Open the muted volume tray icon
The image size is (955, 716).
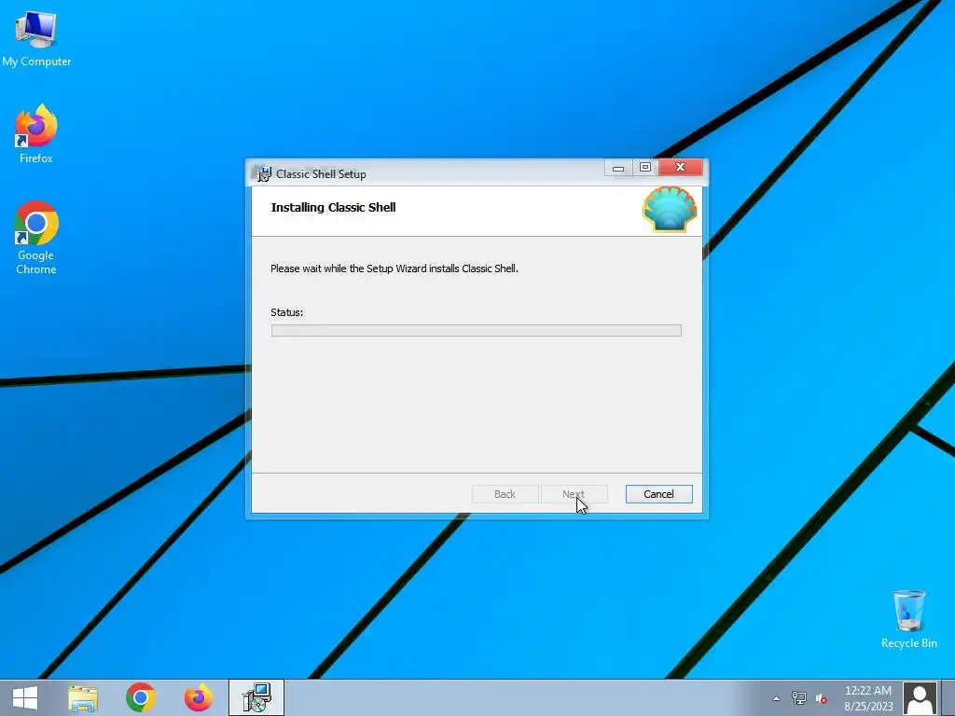[822, 698]
